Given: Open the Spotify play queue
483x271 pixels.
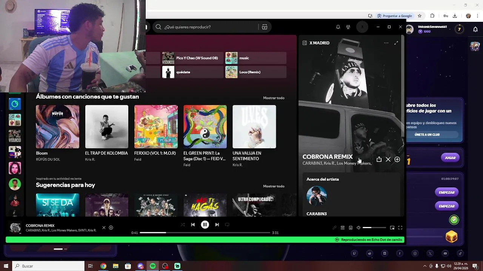Looking at the screenshot, I should point(343,228).
